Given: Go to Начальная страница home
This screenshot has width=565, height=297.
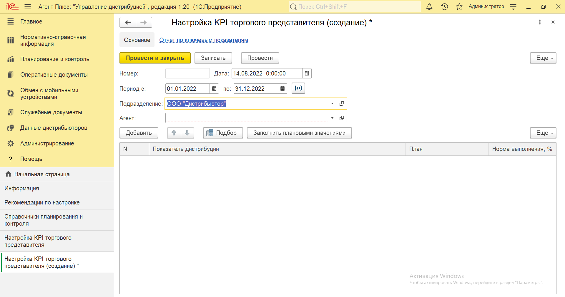Looking at the screenshot, I should [57, 174].
